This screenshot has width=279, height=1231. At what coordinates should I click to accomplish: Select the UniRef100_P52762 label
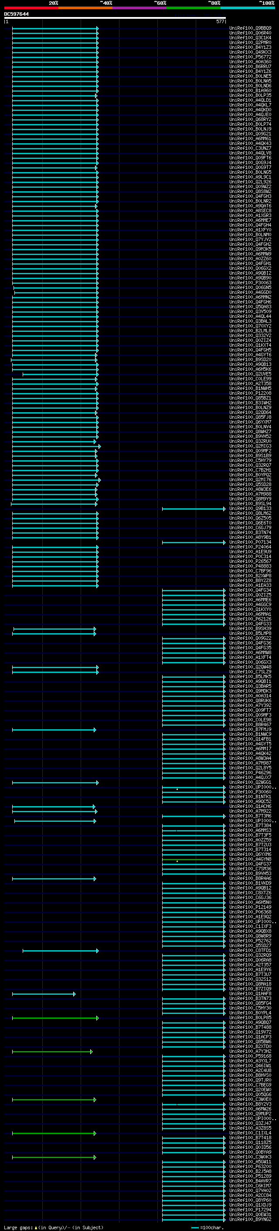click(250, 941)
